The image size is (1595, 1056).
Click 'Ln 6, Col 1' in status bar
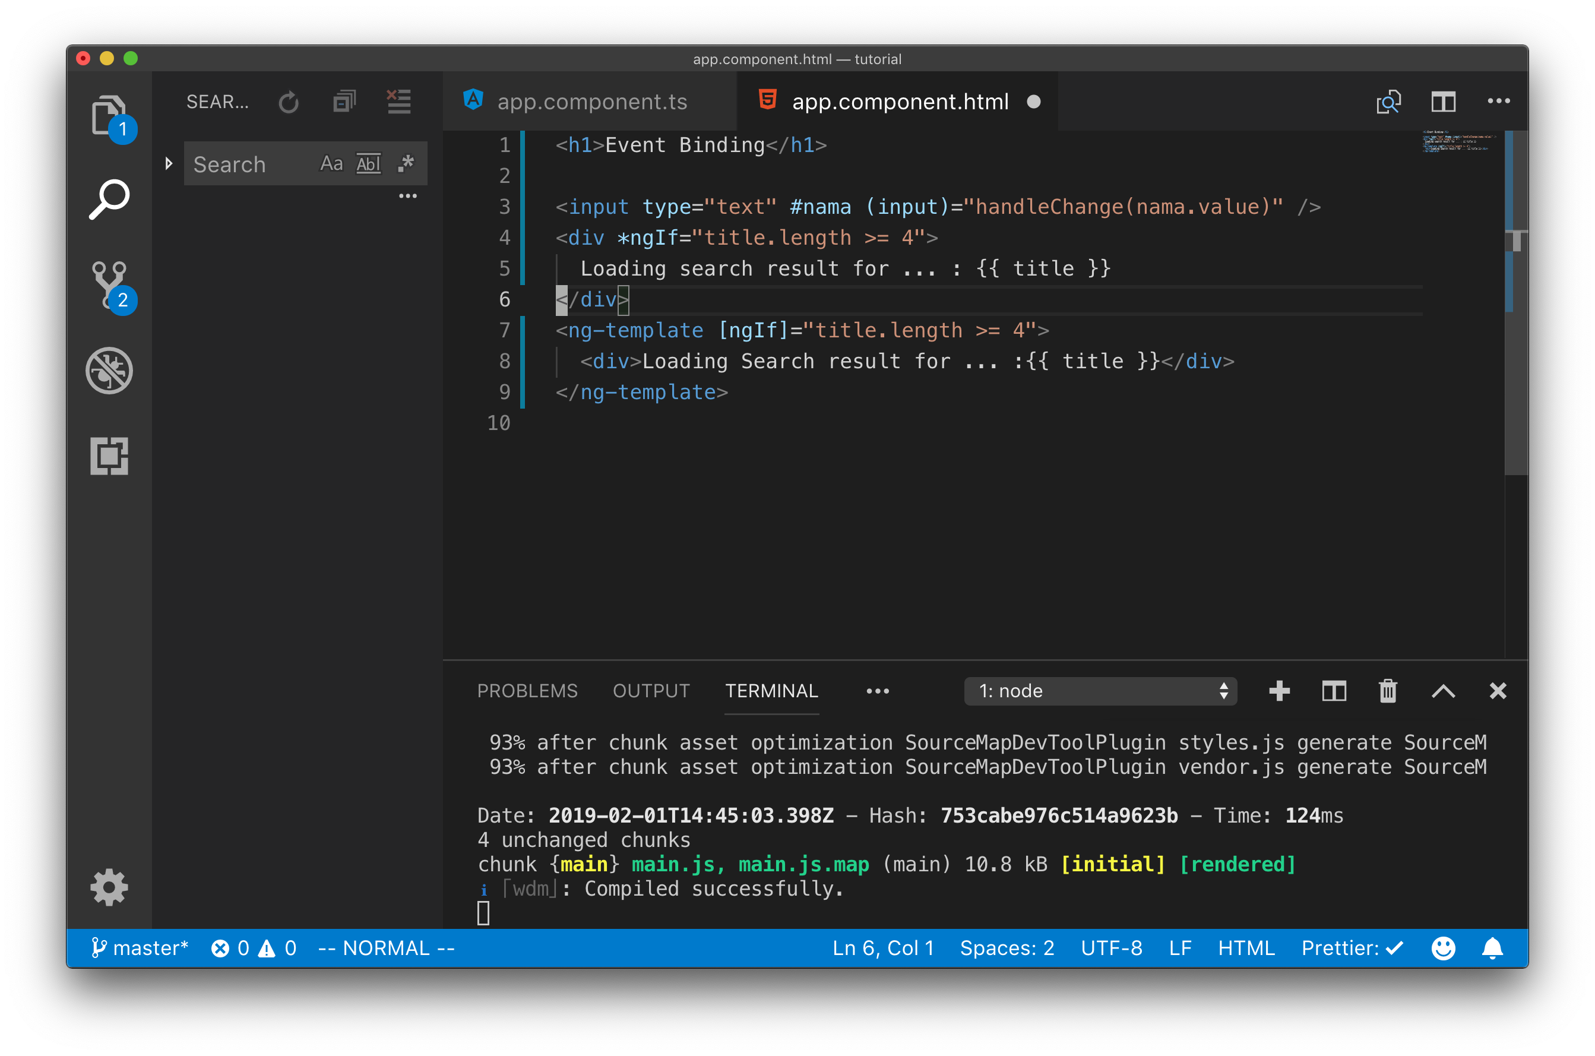pos(882,947)
